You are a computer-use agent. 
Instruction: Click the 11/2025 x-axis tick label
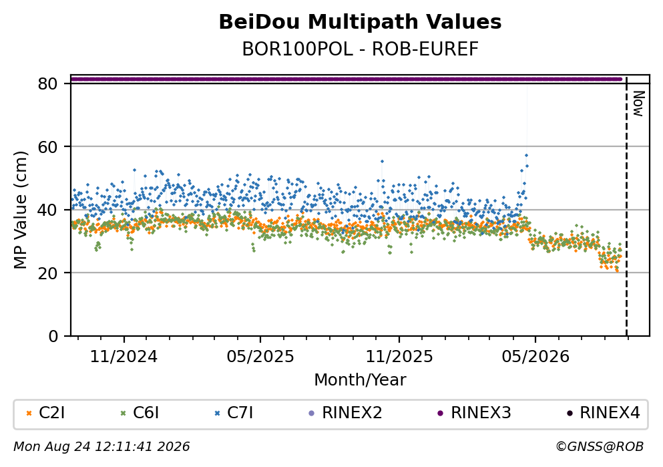399,357
